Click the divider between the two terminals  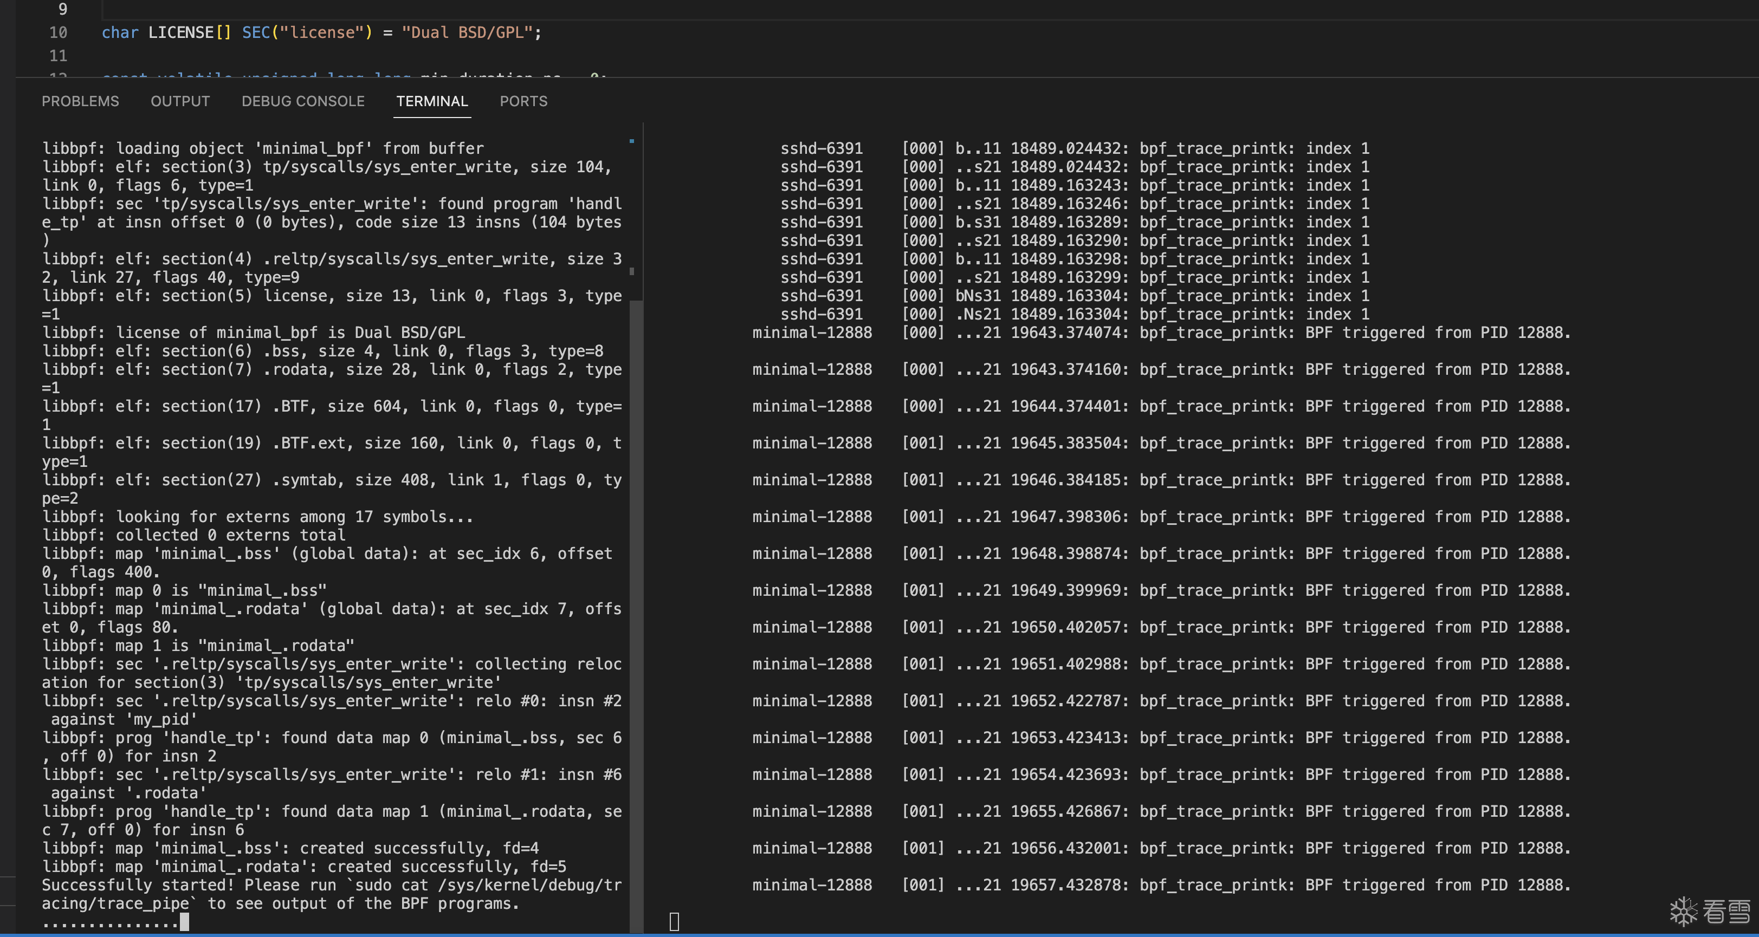(643, 525)
